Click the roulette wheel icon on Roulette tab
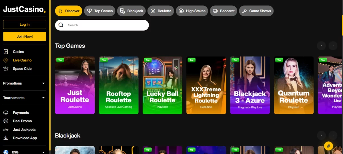343x154 pixels. (153, 11)
